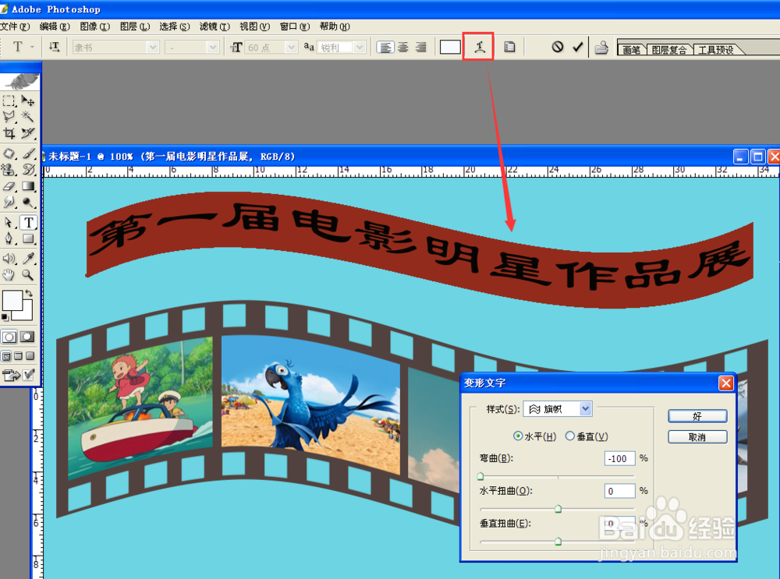Screen dimensions: 780x579
Task: Toggle the character and paragraph palettes
Action: 509,47
